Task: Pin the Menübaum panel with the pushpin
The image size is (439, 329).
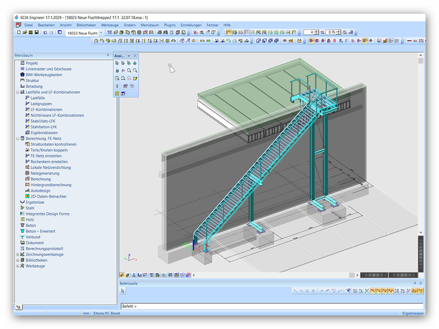Action: (x=108, y=55)
